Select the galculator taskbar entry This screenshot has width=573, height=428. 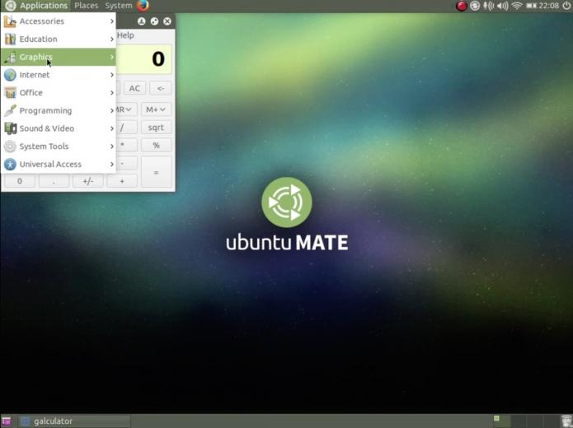[74, 421]
